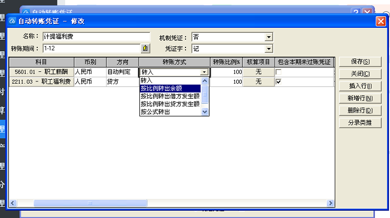Click the 名称 input field
Viewport: 390px width, 218px height.
coord(96,37)
